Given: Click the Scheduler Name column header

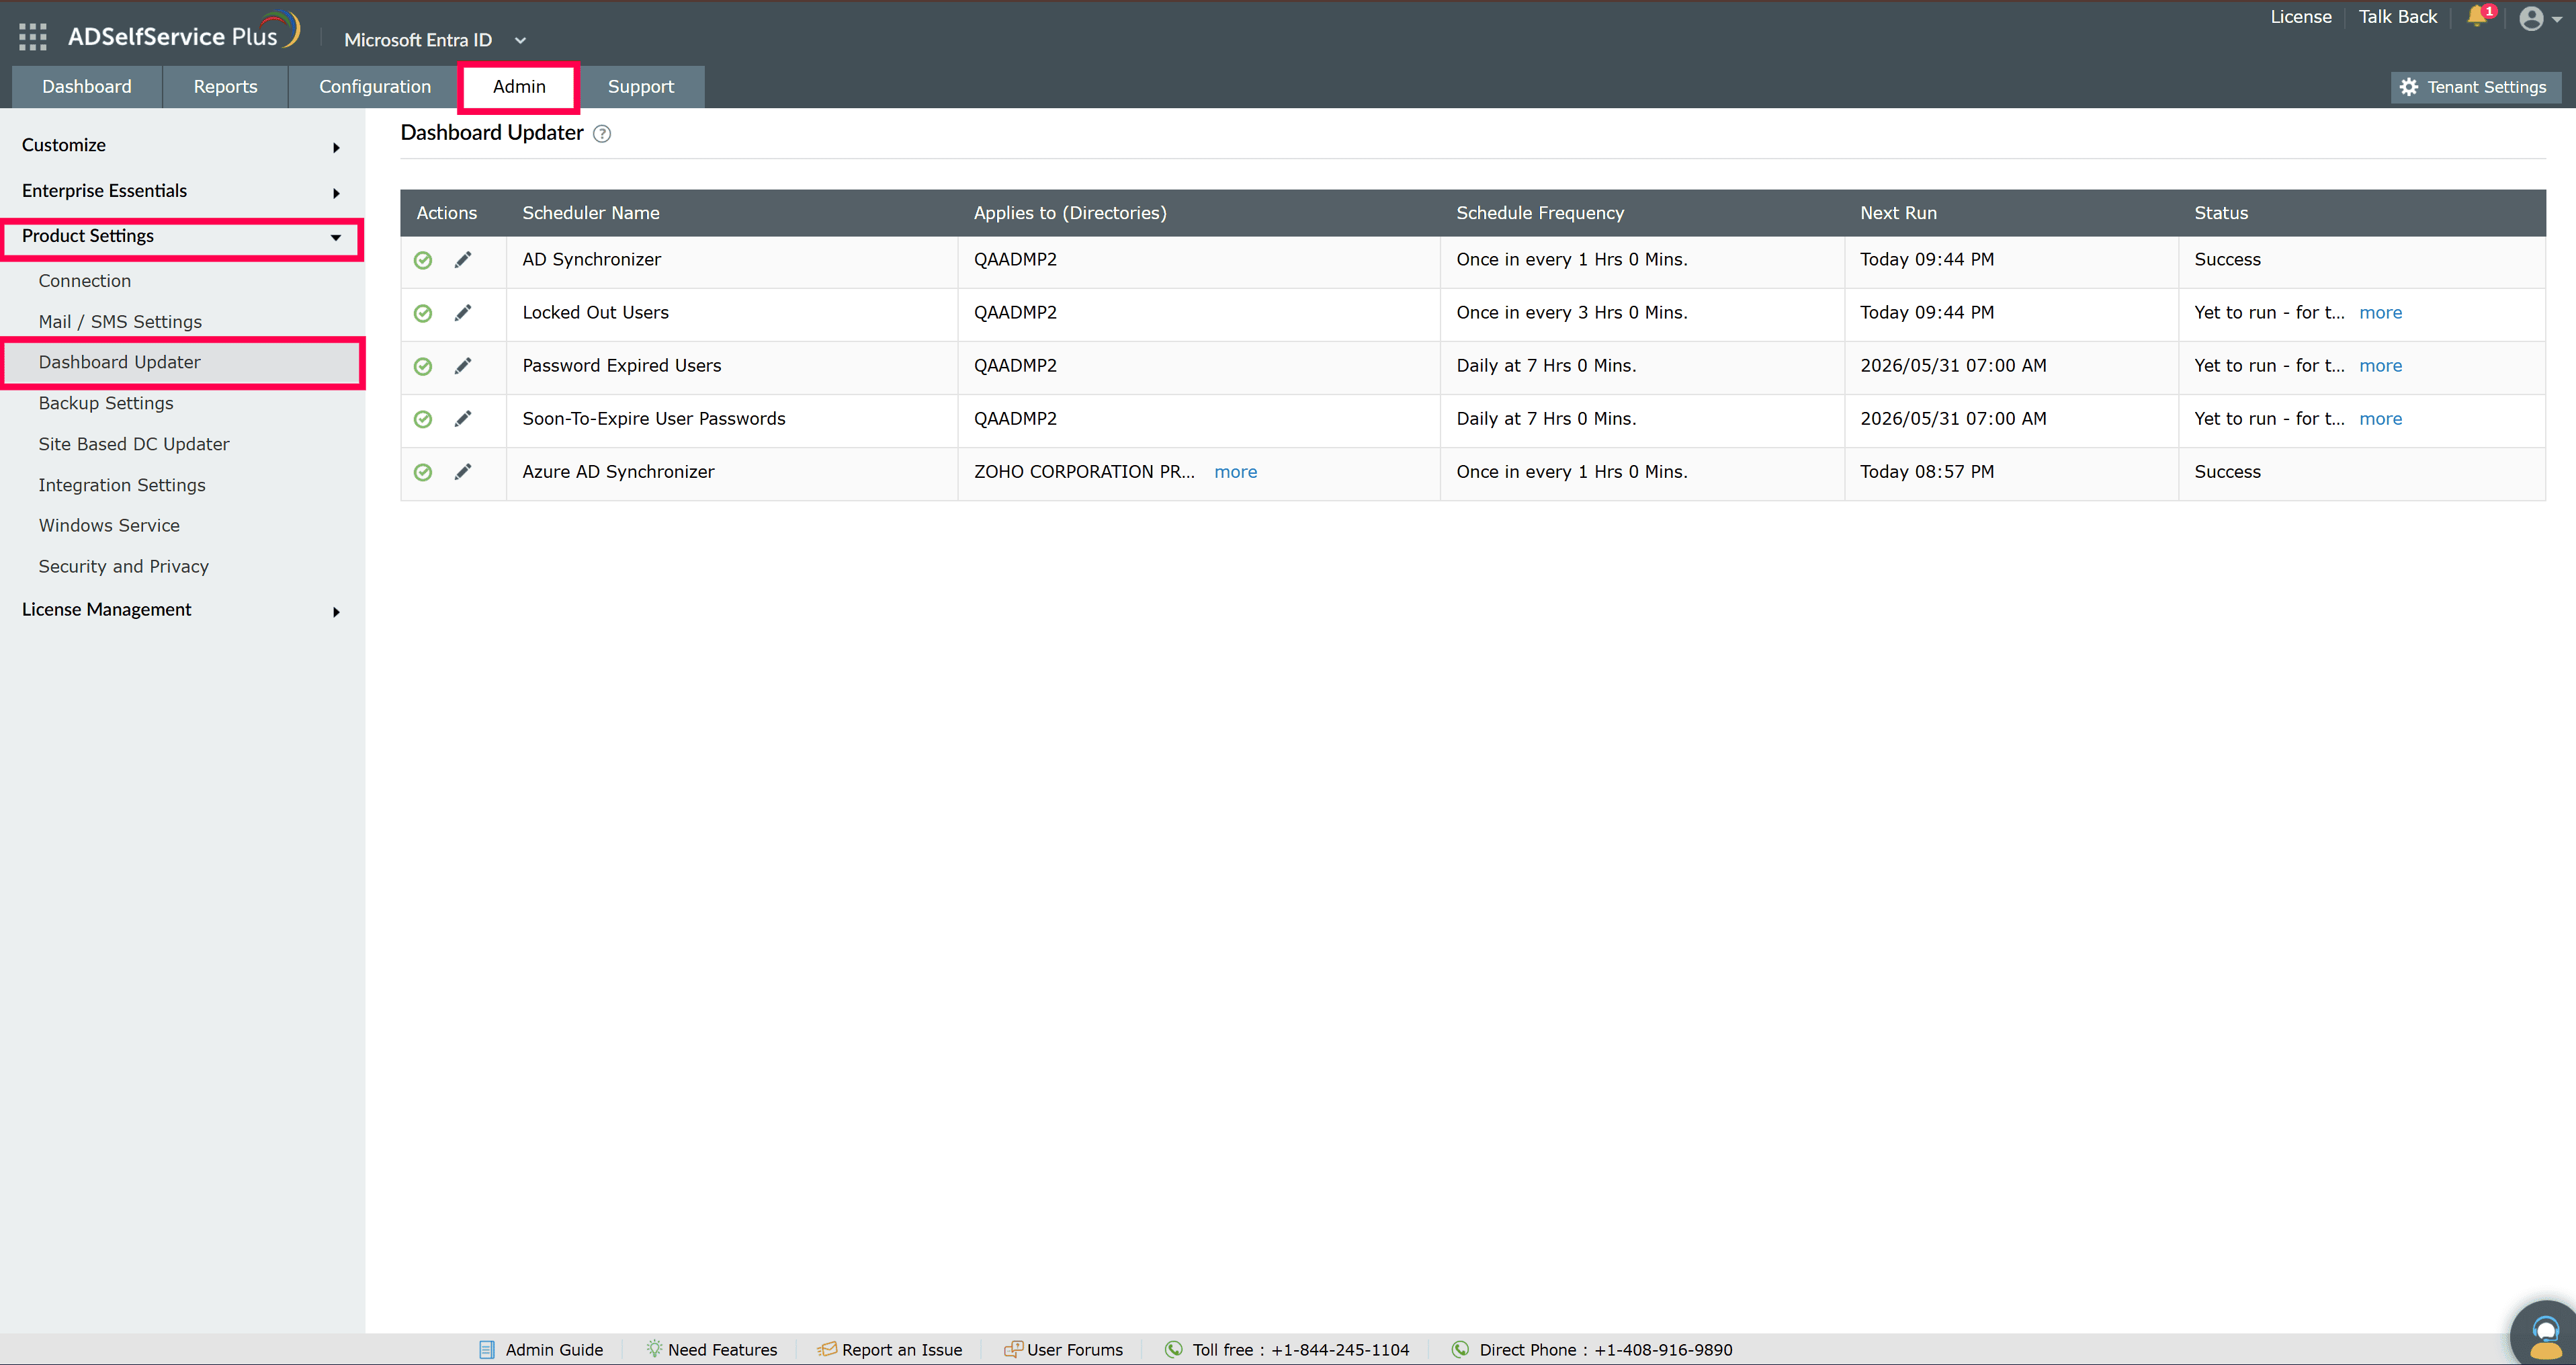Looking at the screenshot, I should pos(591,213).
